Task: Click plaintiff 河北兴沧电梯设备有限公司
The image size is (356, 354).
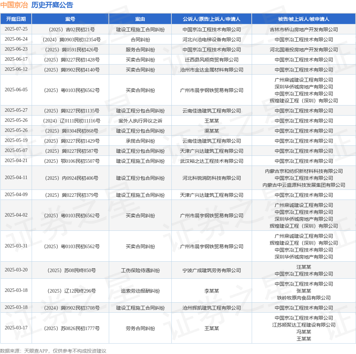Action: (212, 40)
